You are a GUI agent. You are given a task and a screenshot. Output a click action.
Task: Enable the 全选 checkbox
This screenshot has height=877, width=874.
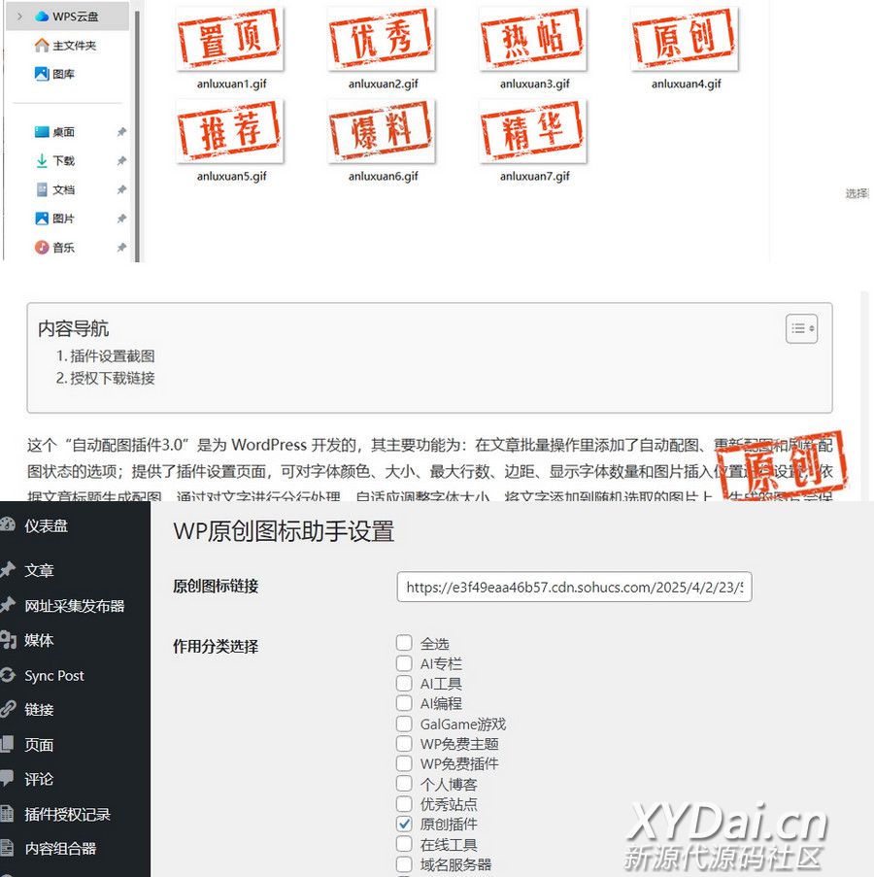point(404,643)
